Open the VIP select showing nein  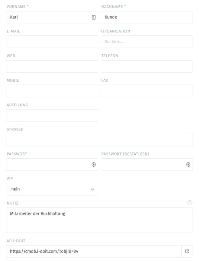pyautogui.click(x=52, y=189)
